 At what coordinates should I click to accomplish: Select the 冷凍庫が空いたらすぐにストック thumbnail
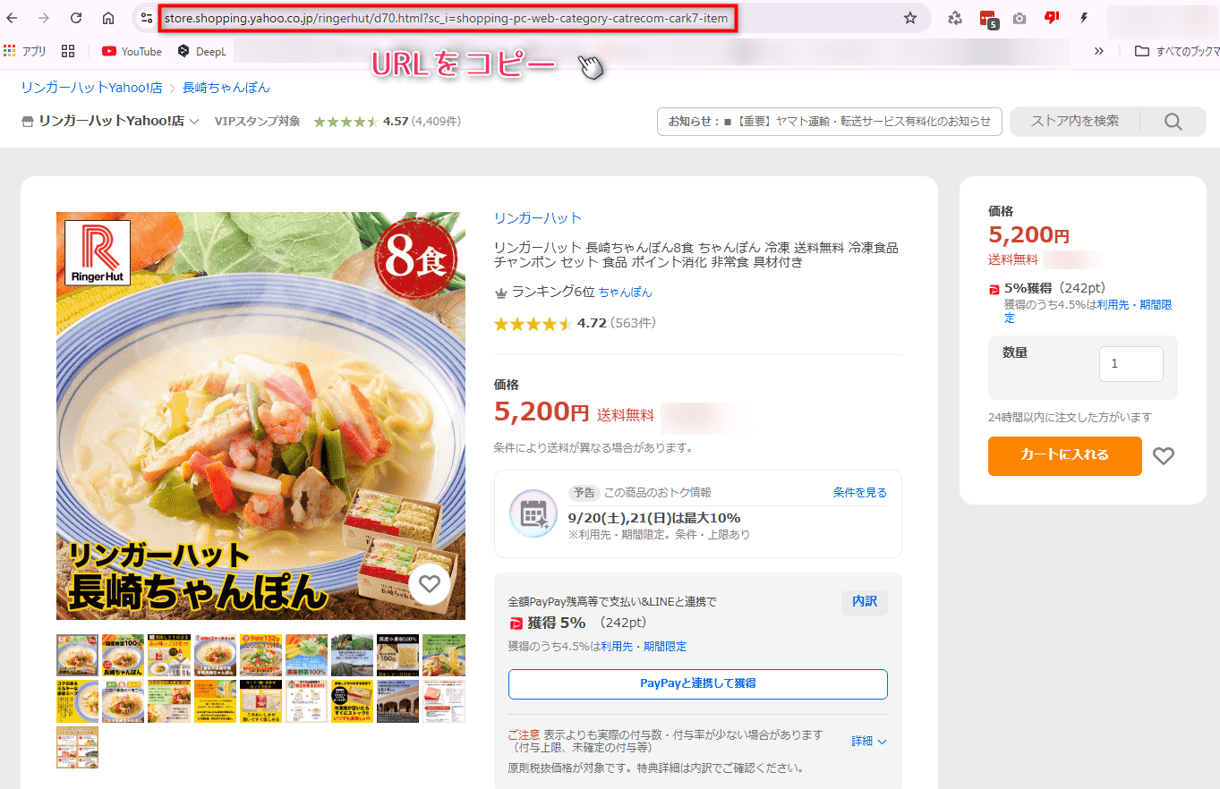tap(352, 701)
